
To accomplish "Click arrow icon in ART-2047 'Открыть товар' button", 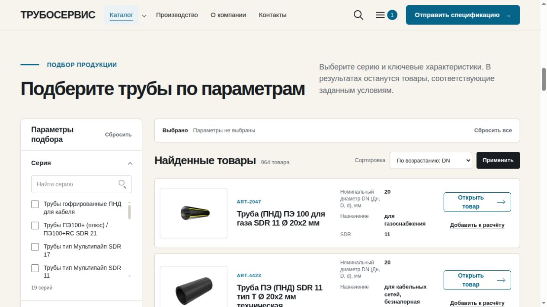I will (501, 202).
